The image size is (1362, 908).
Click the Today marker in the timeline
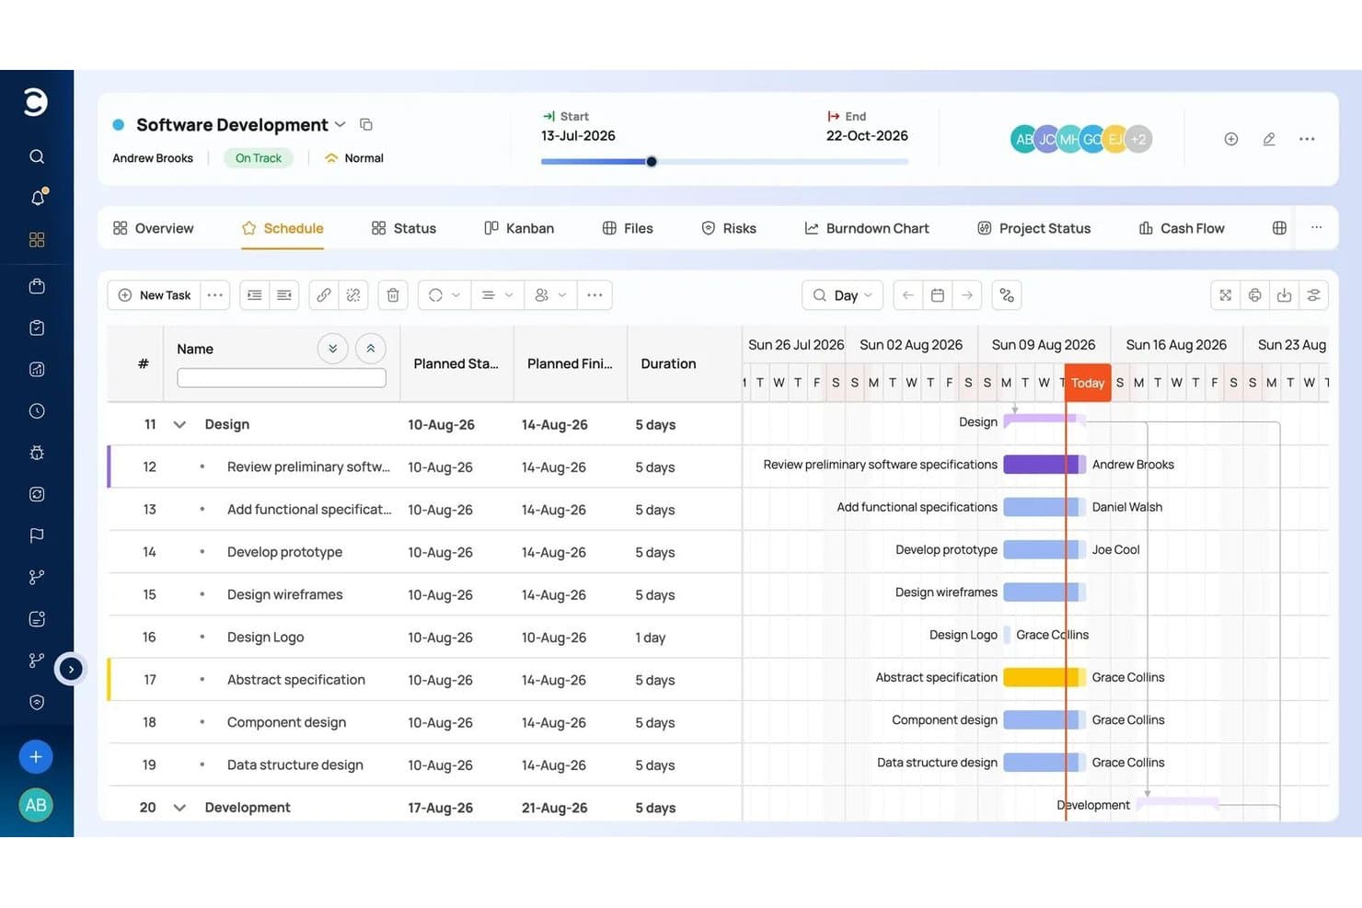[x=1088, y=383]
